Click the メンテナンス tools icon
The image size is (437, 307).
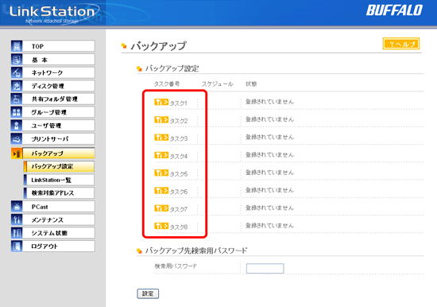[x=17, y=220]
